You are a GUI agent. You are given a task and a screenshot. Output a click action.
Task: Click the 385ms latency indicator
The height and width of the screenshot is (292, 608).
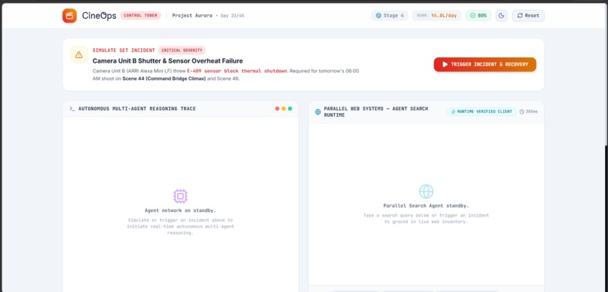(x=529, y=112)
